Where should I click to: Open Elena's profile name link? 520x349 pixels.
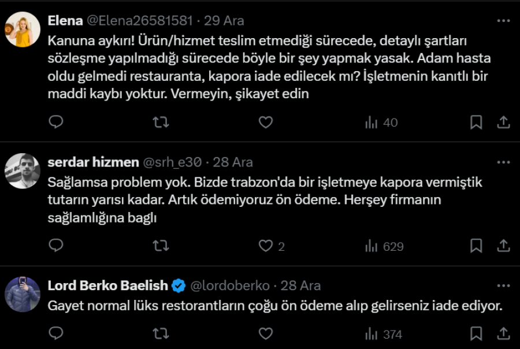[x=65, y=21]
